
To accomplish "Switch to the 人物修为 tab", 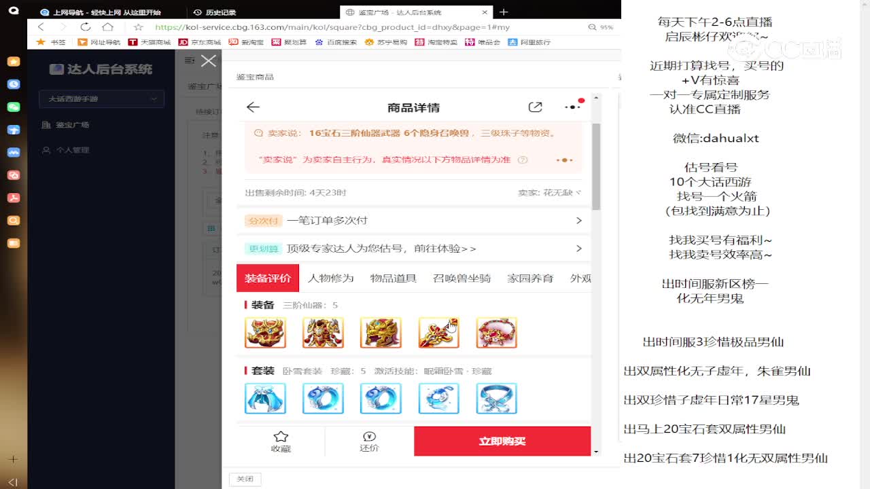I will [x=331, y=278].
